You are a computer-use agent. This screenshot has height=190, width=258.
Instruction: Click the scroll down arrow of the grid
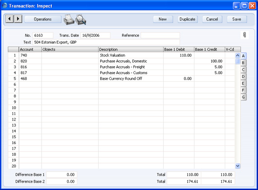pos(237,166)
